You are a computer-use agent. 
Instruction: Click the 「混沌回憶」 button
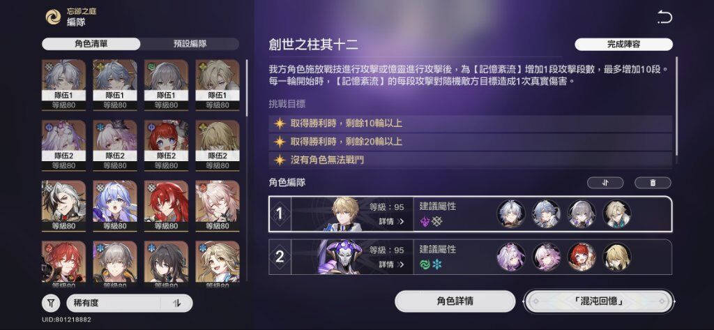(598, 301)
